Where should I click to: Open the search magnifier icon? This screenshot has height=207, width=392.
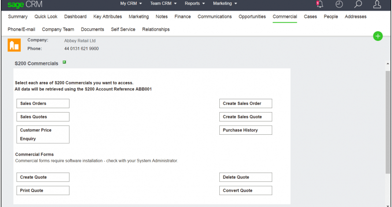click(358, 4)
